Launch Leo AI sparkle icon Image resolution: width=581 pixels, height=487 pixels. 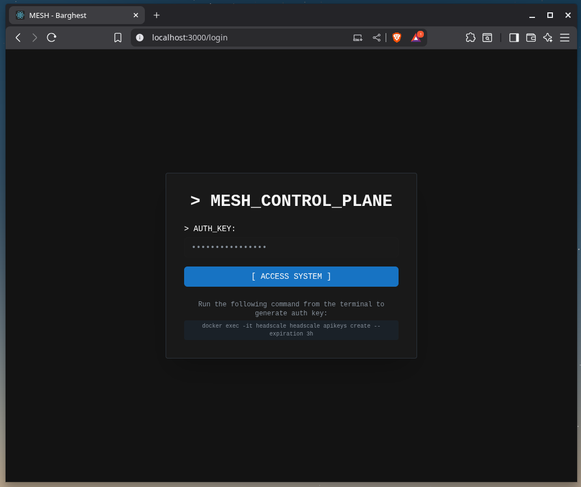(548, 38)
